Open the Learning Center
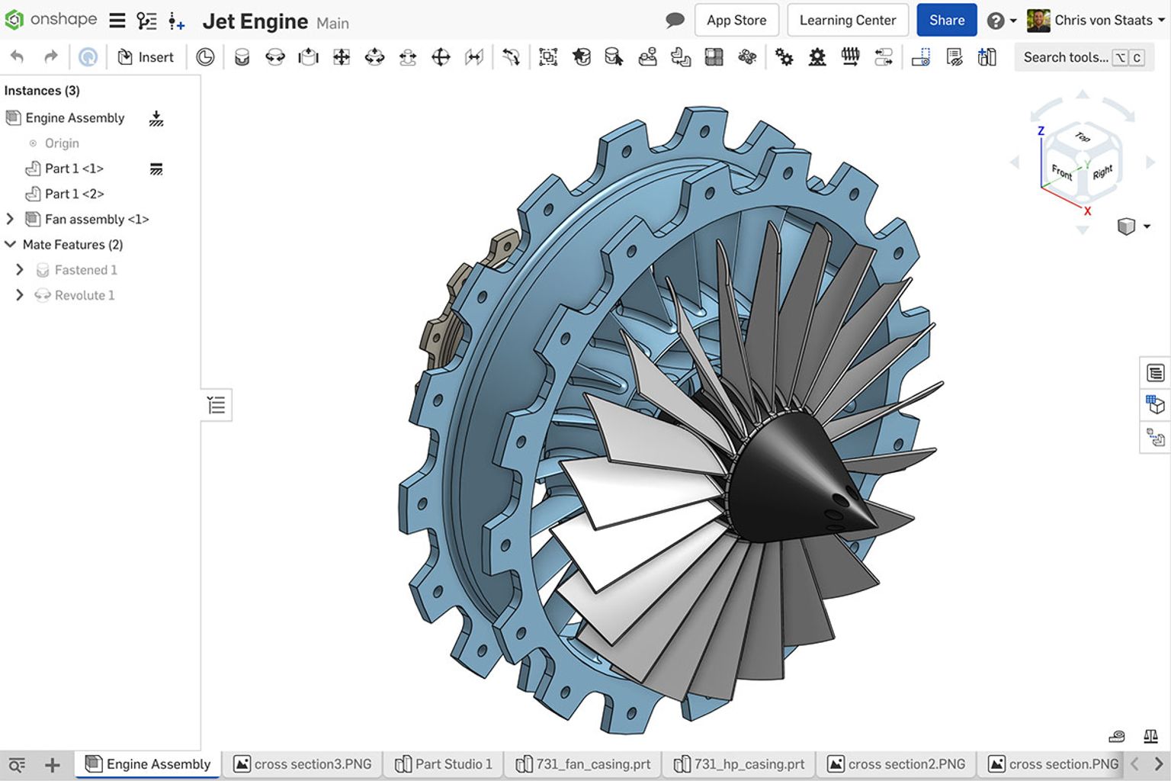 click(x=847, y=20)
